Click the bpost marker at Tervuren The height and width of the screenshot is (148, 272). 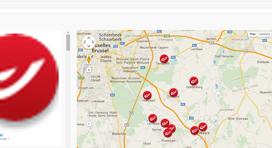click(x=164, y=59)
